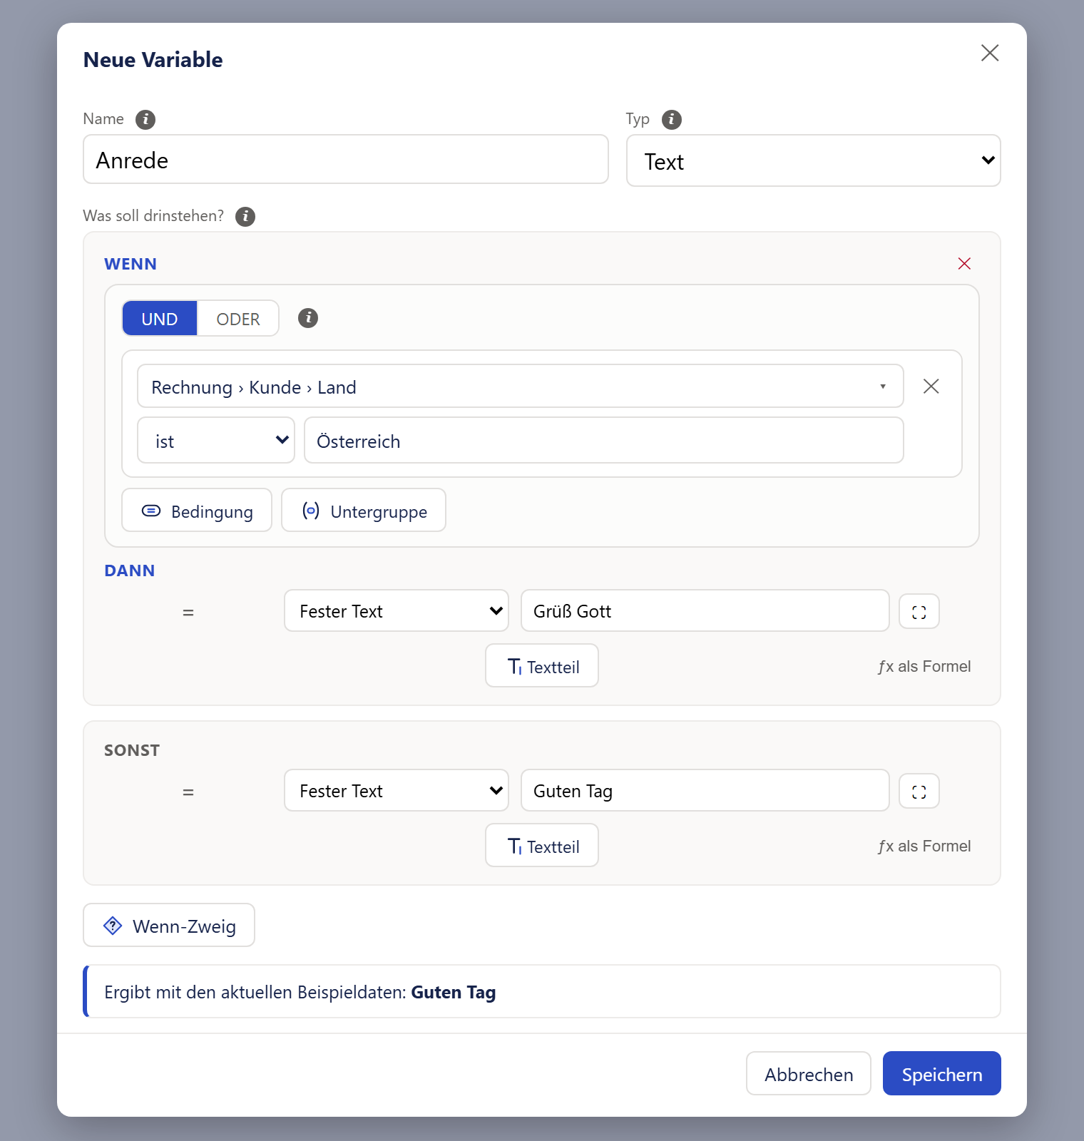The image size is (1084, 1141).
Task: Expand the 'Guten Tag' text field editor
Action: click(x=919, y=792)
